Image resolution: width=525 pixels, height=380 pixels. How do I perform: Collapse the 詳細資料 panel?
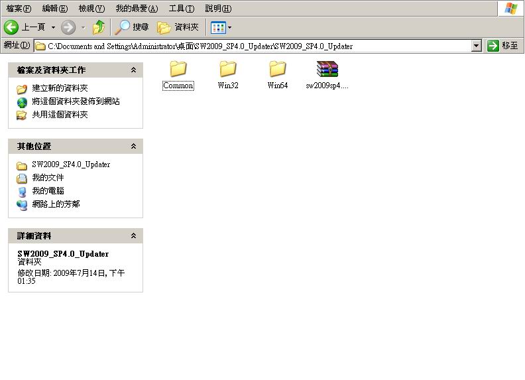pyautogui.click(x=134, y=235)
